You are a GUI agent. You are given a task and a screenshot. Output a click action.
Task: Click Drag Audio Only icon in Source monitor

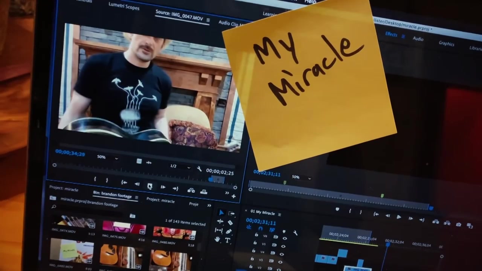149,163
